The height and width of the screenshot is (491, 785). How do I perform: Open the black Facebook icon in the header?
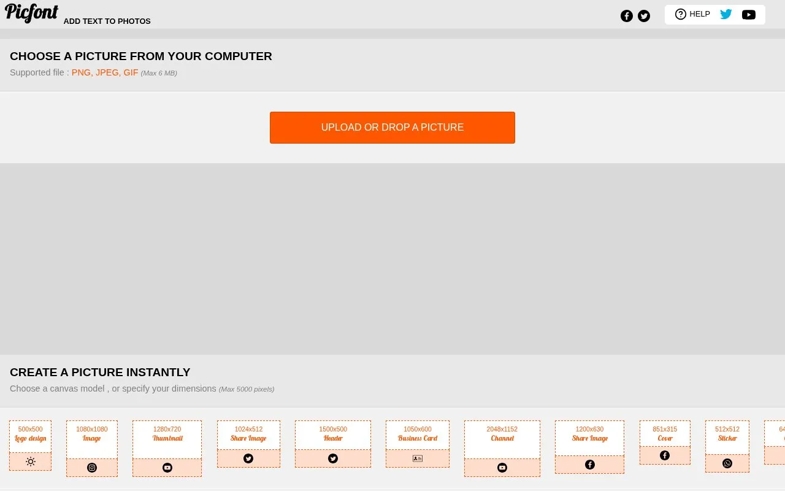[626, 16]
